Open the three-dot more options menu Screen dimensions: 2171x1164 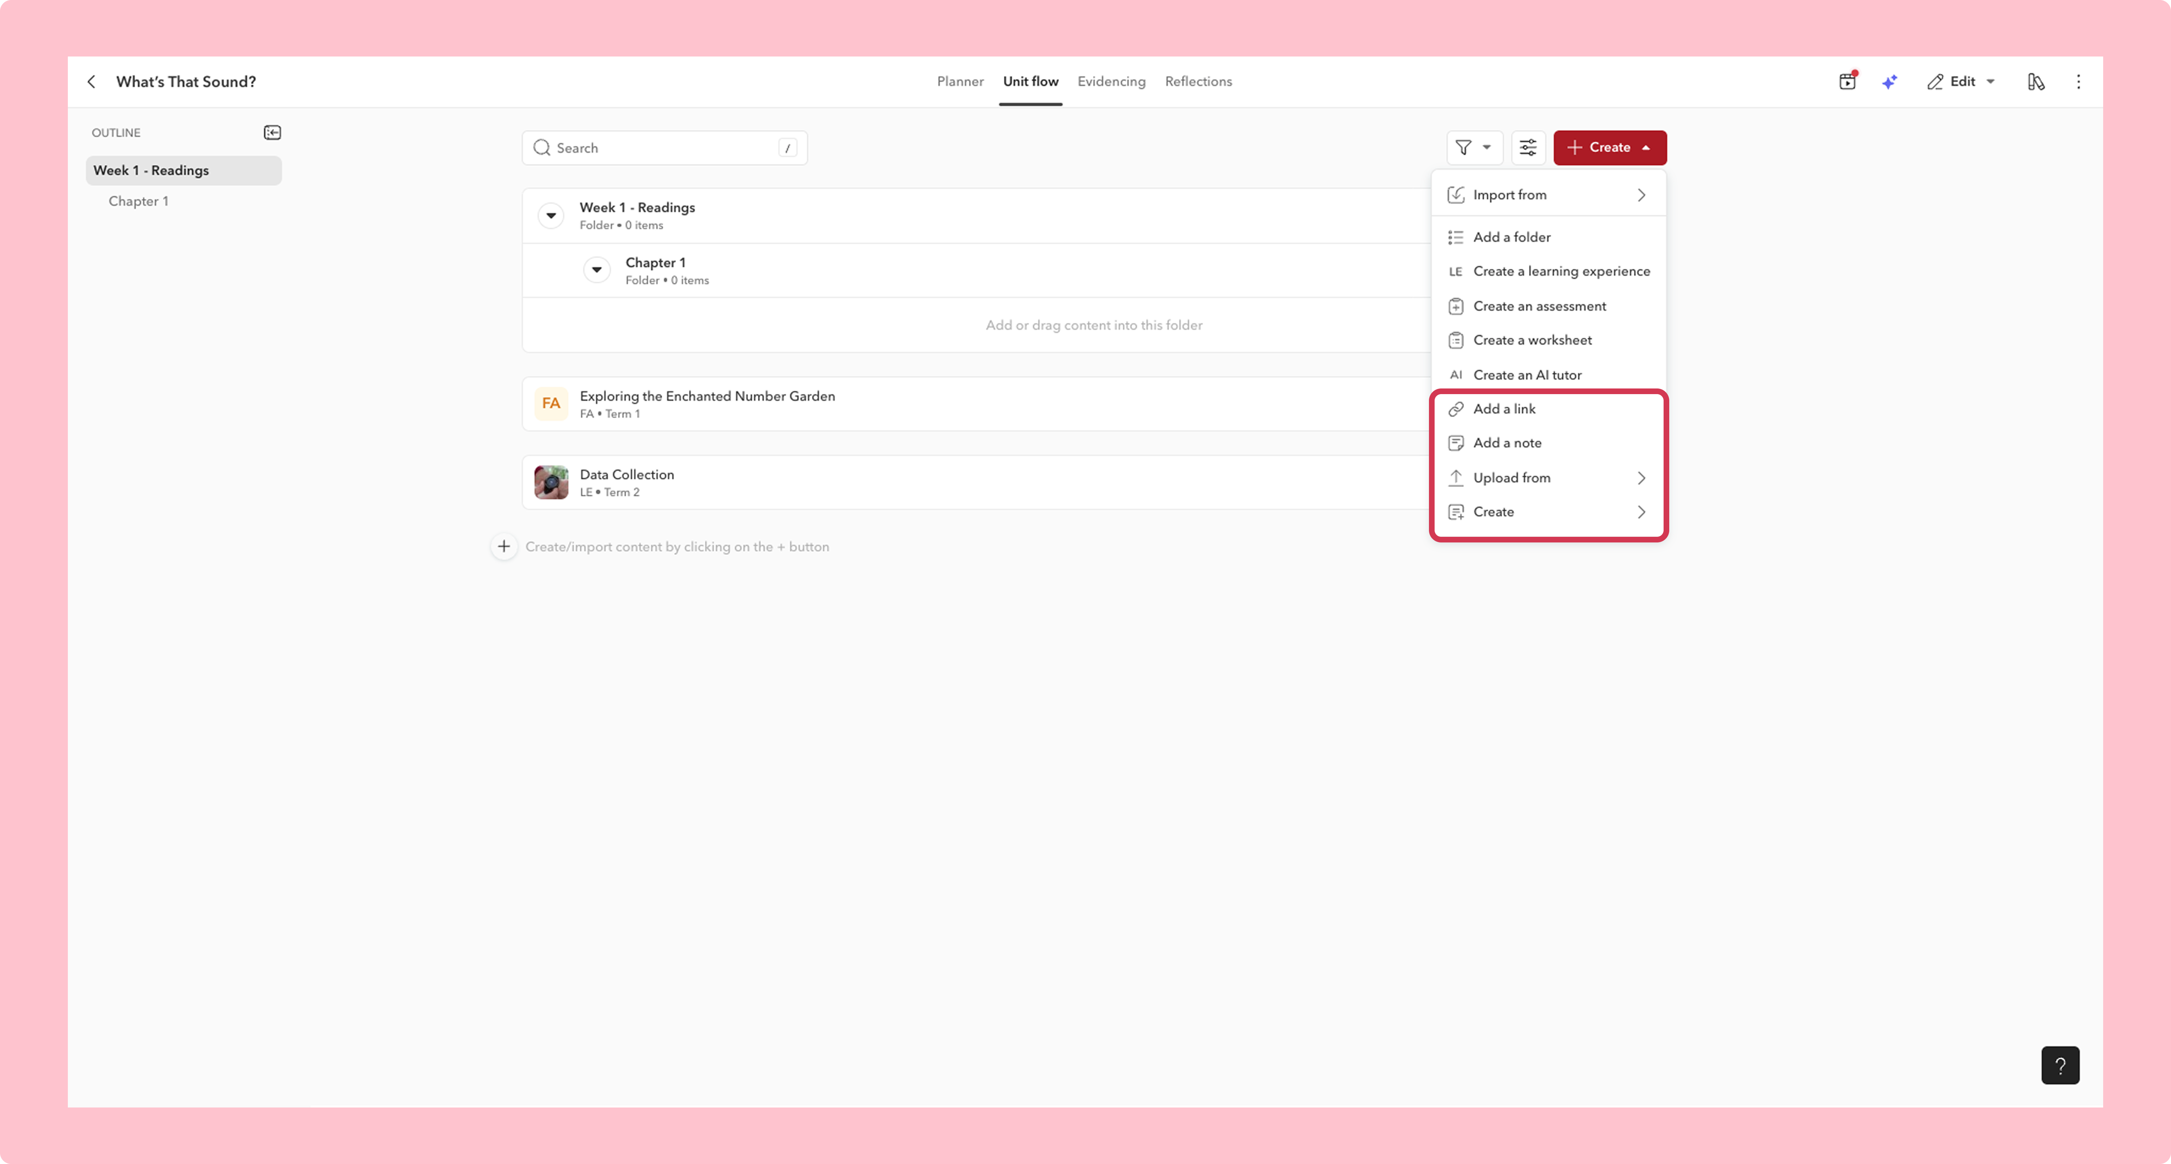[x=2078, y=82]
